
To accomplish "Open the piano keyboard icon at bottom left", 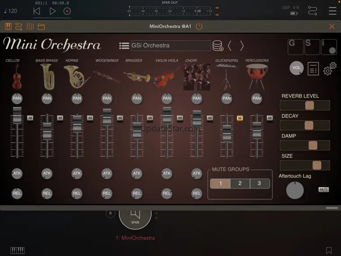I will tap(17, 250).
